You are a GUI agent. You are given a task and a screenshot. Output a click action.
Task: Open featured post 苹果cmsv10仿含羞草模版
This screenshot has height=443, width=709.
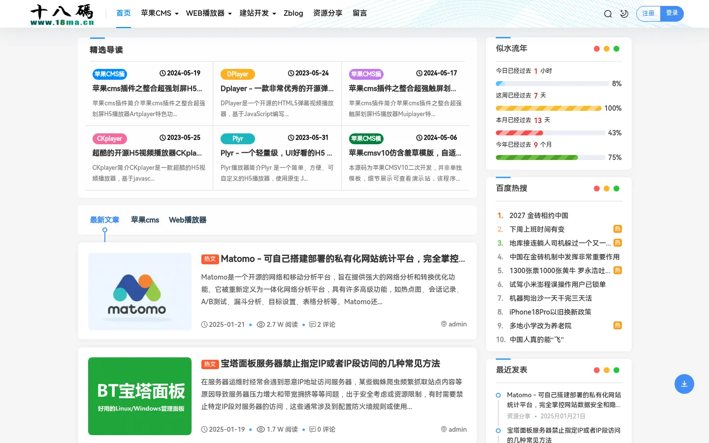pos(405,153)
